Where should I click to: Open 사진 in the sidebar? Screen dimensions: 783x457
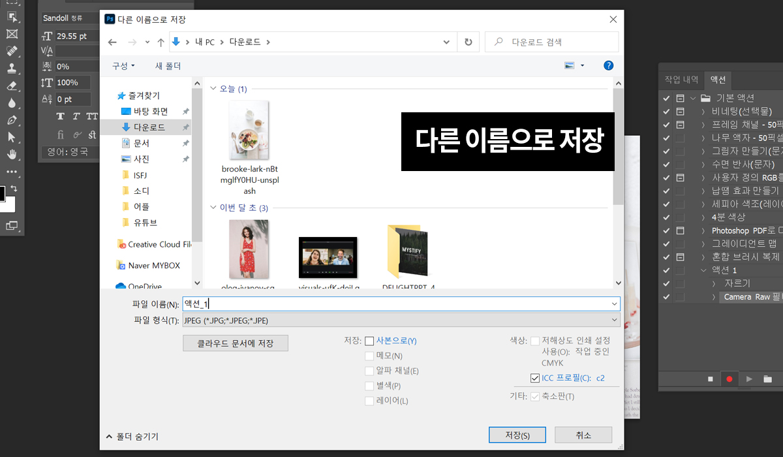pyautogui.click(x=142, y=159)
